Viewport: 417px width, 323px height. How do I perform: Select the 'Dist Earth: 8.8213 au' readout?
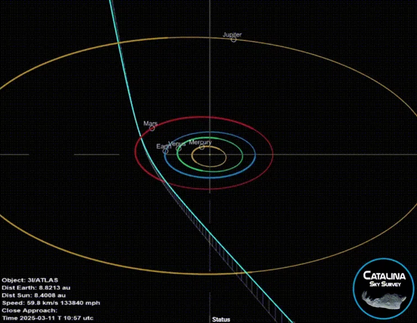click(x=36, y=288)
